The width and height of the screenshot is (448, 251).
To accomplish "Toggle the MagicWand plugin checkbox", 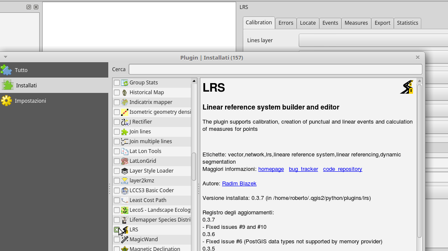I will [x=116, y=239].
